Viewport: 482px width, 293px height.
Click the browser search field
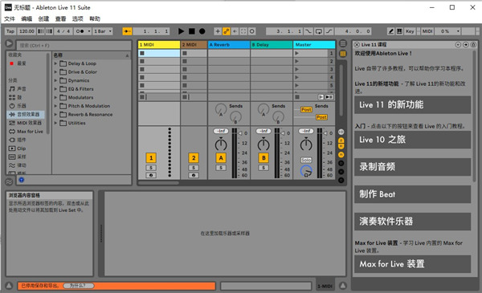(74, 46)
